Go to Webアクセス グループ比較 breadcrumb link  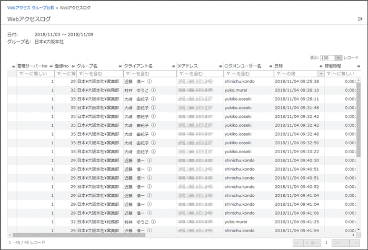[31, 8]
